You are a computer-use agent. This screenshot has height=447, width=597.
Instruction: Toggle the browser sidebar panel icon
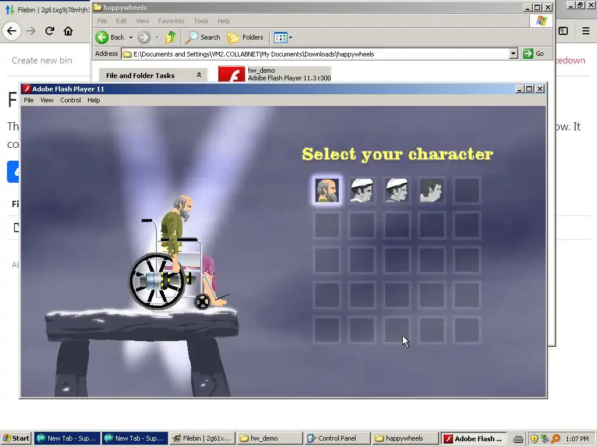(563, 31)
